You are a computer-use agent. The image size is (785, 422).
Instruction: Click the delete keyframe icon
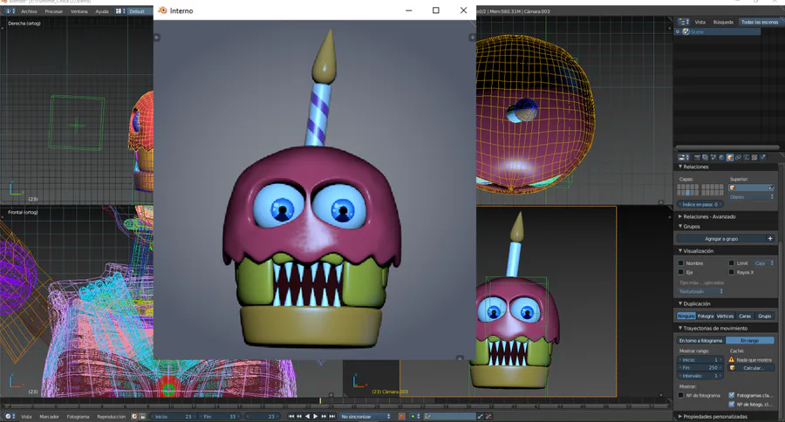(488, 417)
